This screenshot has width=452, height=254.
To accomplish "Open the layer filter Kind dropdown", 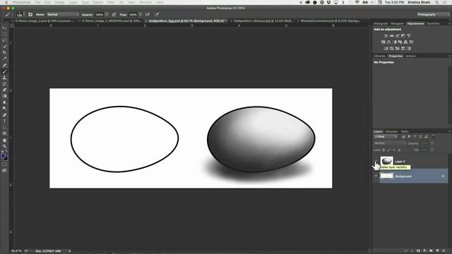I will coord(386,137).
